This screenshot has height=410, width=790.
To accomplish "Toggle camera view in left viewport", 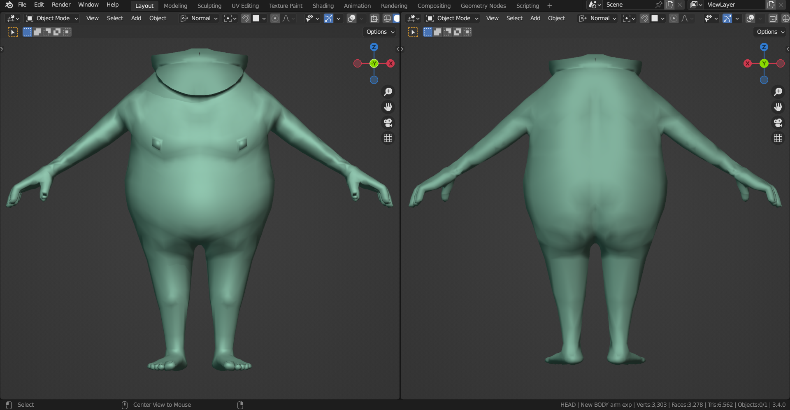I will 388,123.
